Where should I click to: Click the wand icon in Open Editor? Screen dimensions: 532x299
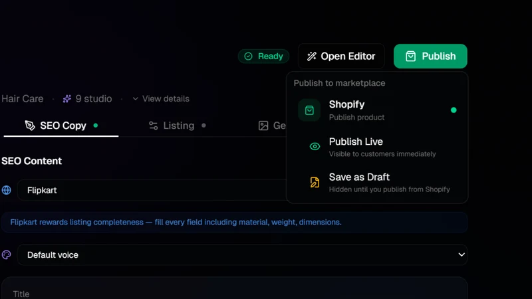pos(312,56)
